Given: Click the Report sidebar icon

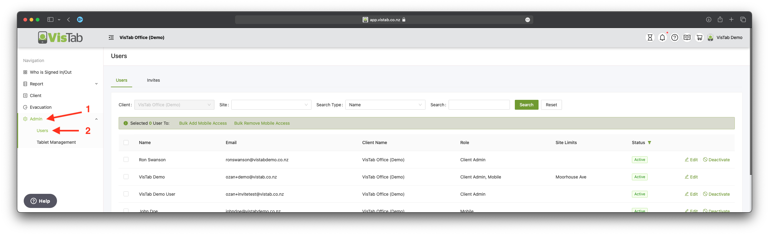Looking at the screenshot, I should click(x=25, y=84).
